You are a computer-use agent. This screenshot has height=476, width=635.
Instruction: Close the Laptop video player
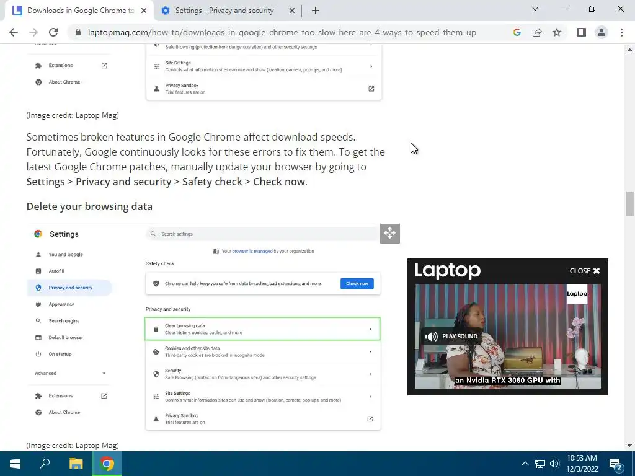tap(585, 271)
